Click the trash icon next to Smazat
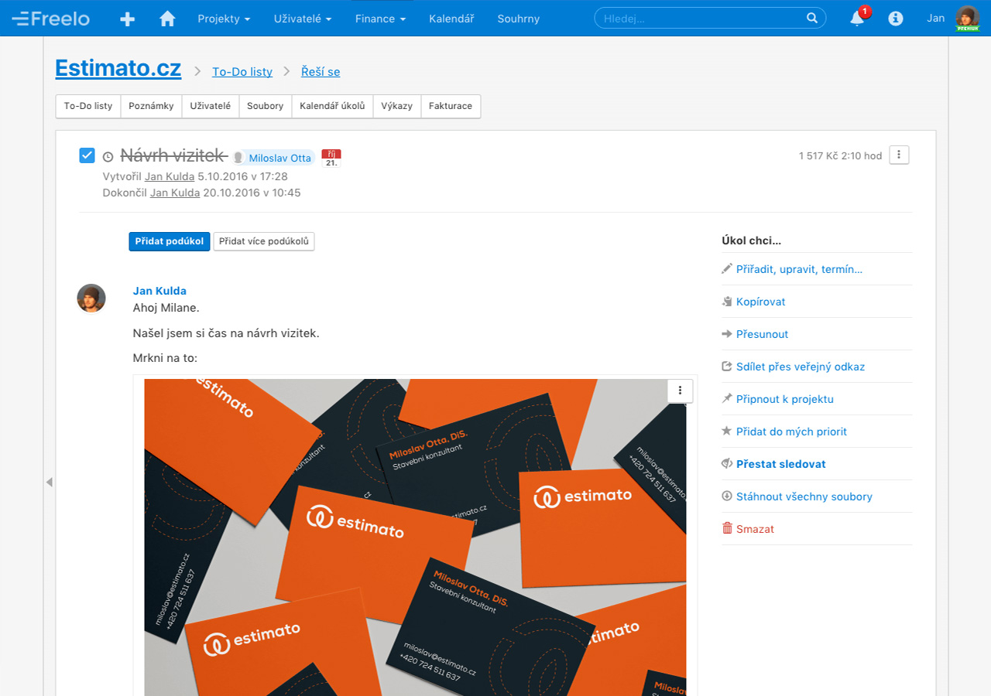Image resolution: width=991 pixels, height=696 pixels. click(x=726, y=529)
